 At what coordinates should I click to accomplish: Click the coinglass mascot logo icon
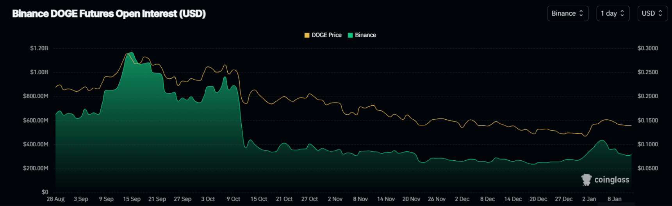coord(586,179)
